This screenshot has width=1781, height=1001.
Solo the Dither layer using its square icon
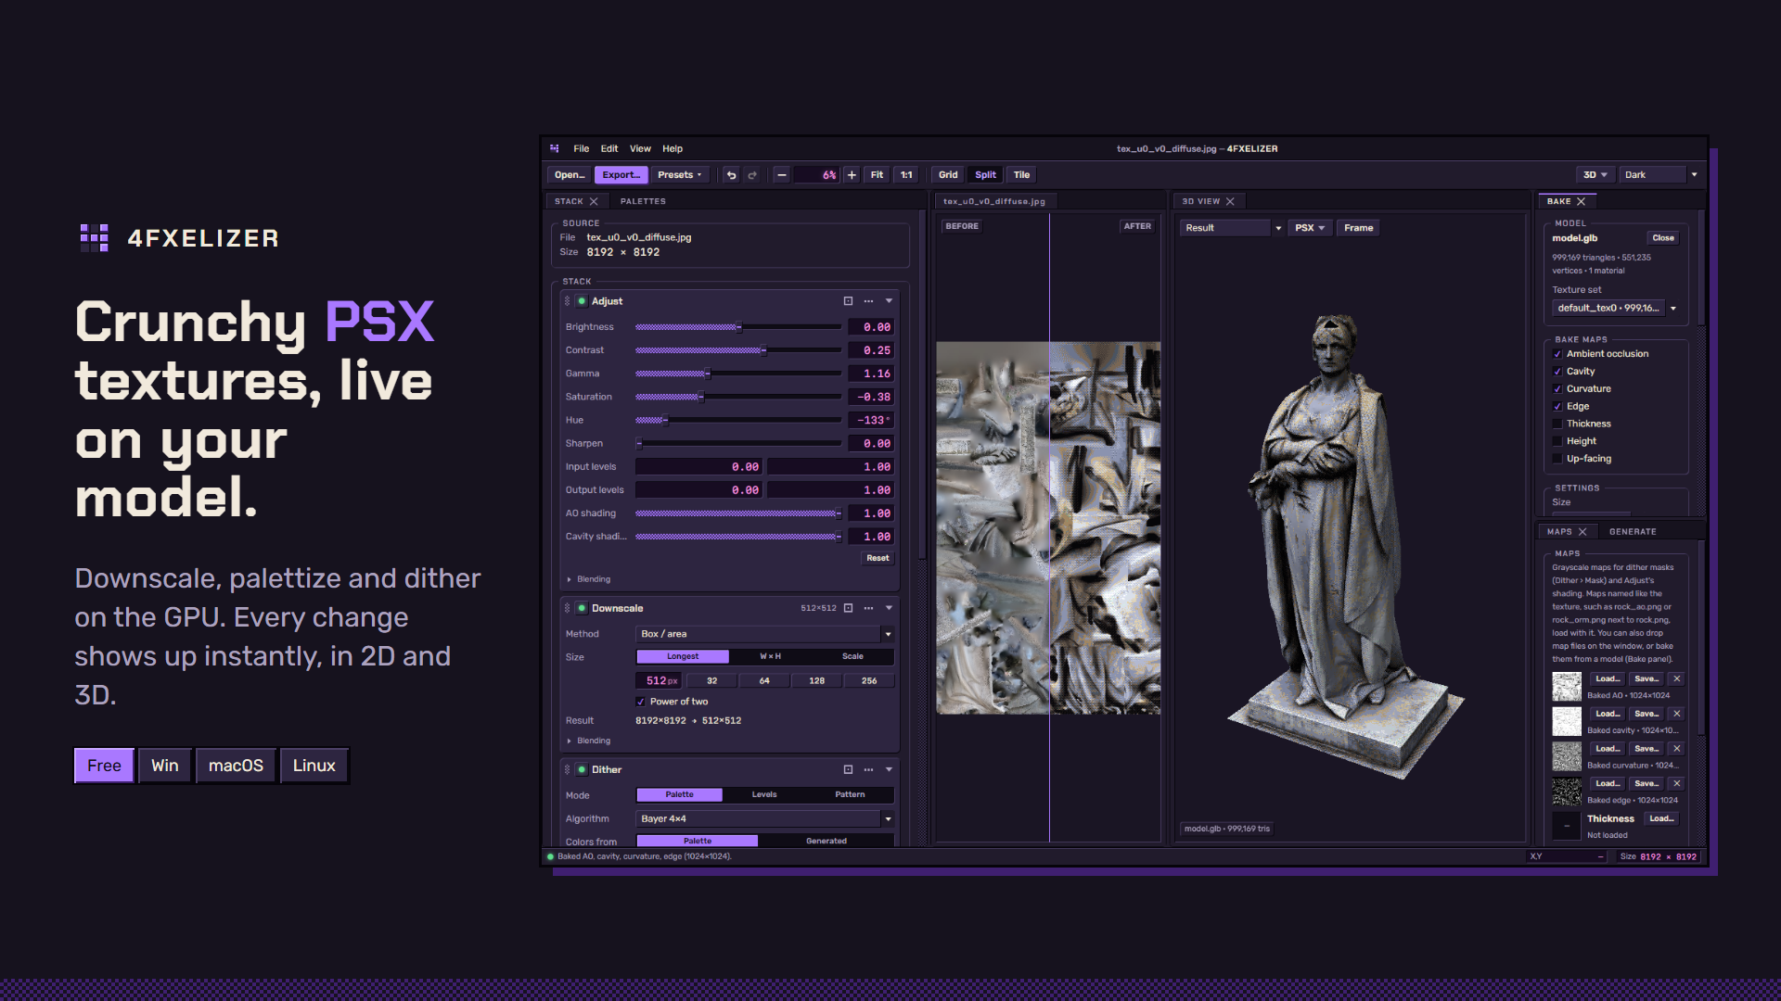pos(848,769)
